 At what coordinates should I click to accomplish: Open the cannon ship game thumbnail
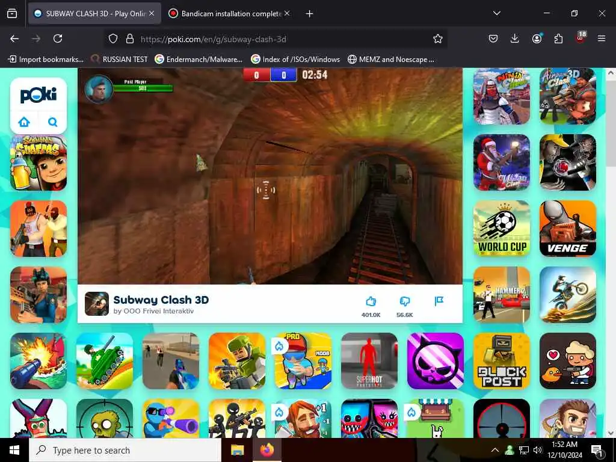(x=38, y=361)
